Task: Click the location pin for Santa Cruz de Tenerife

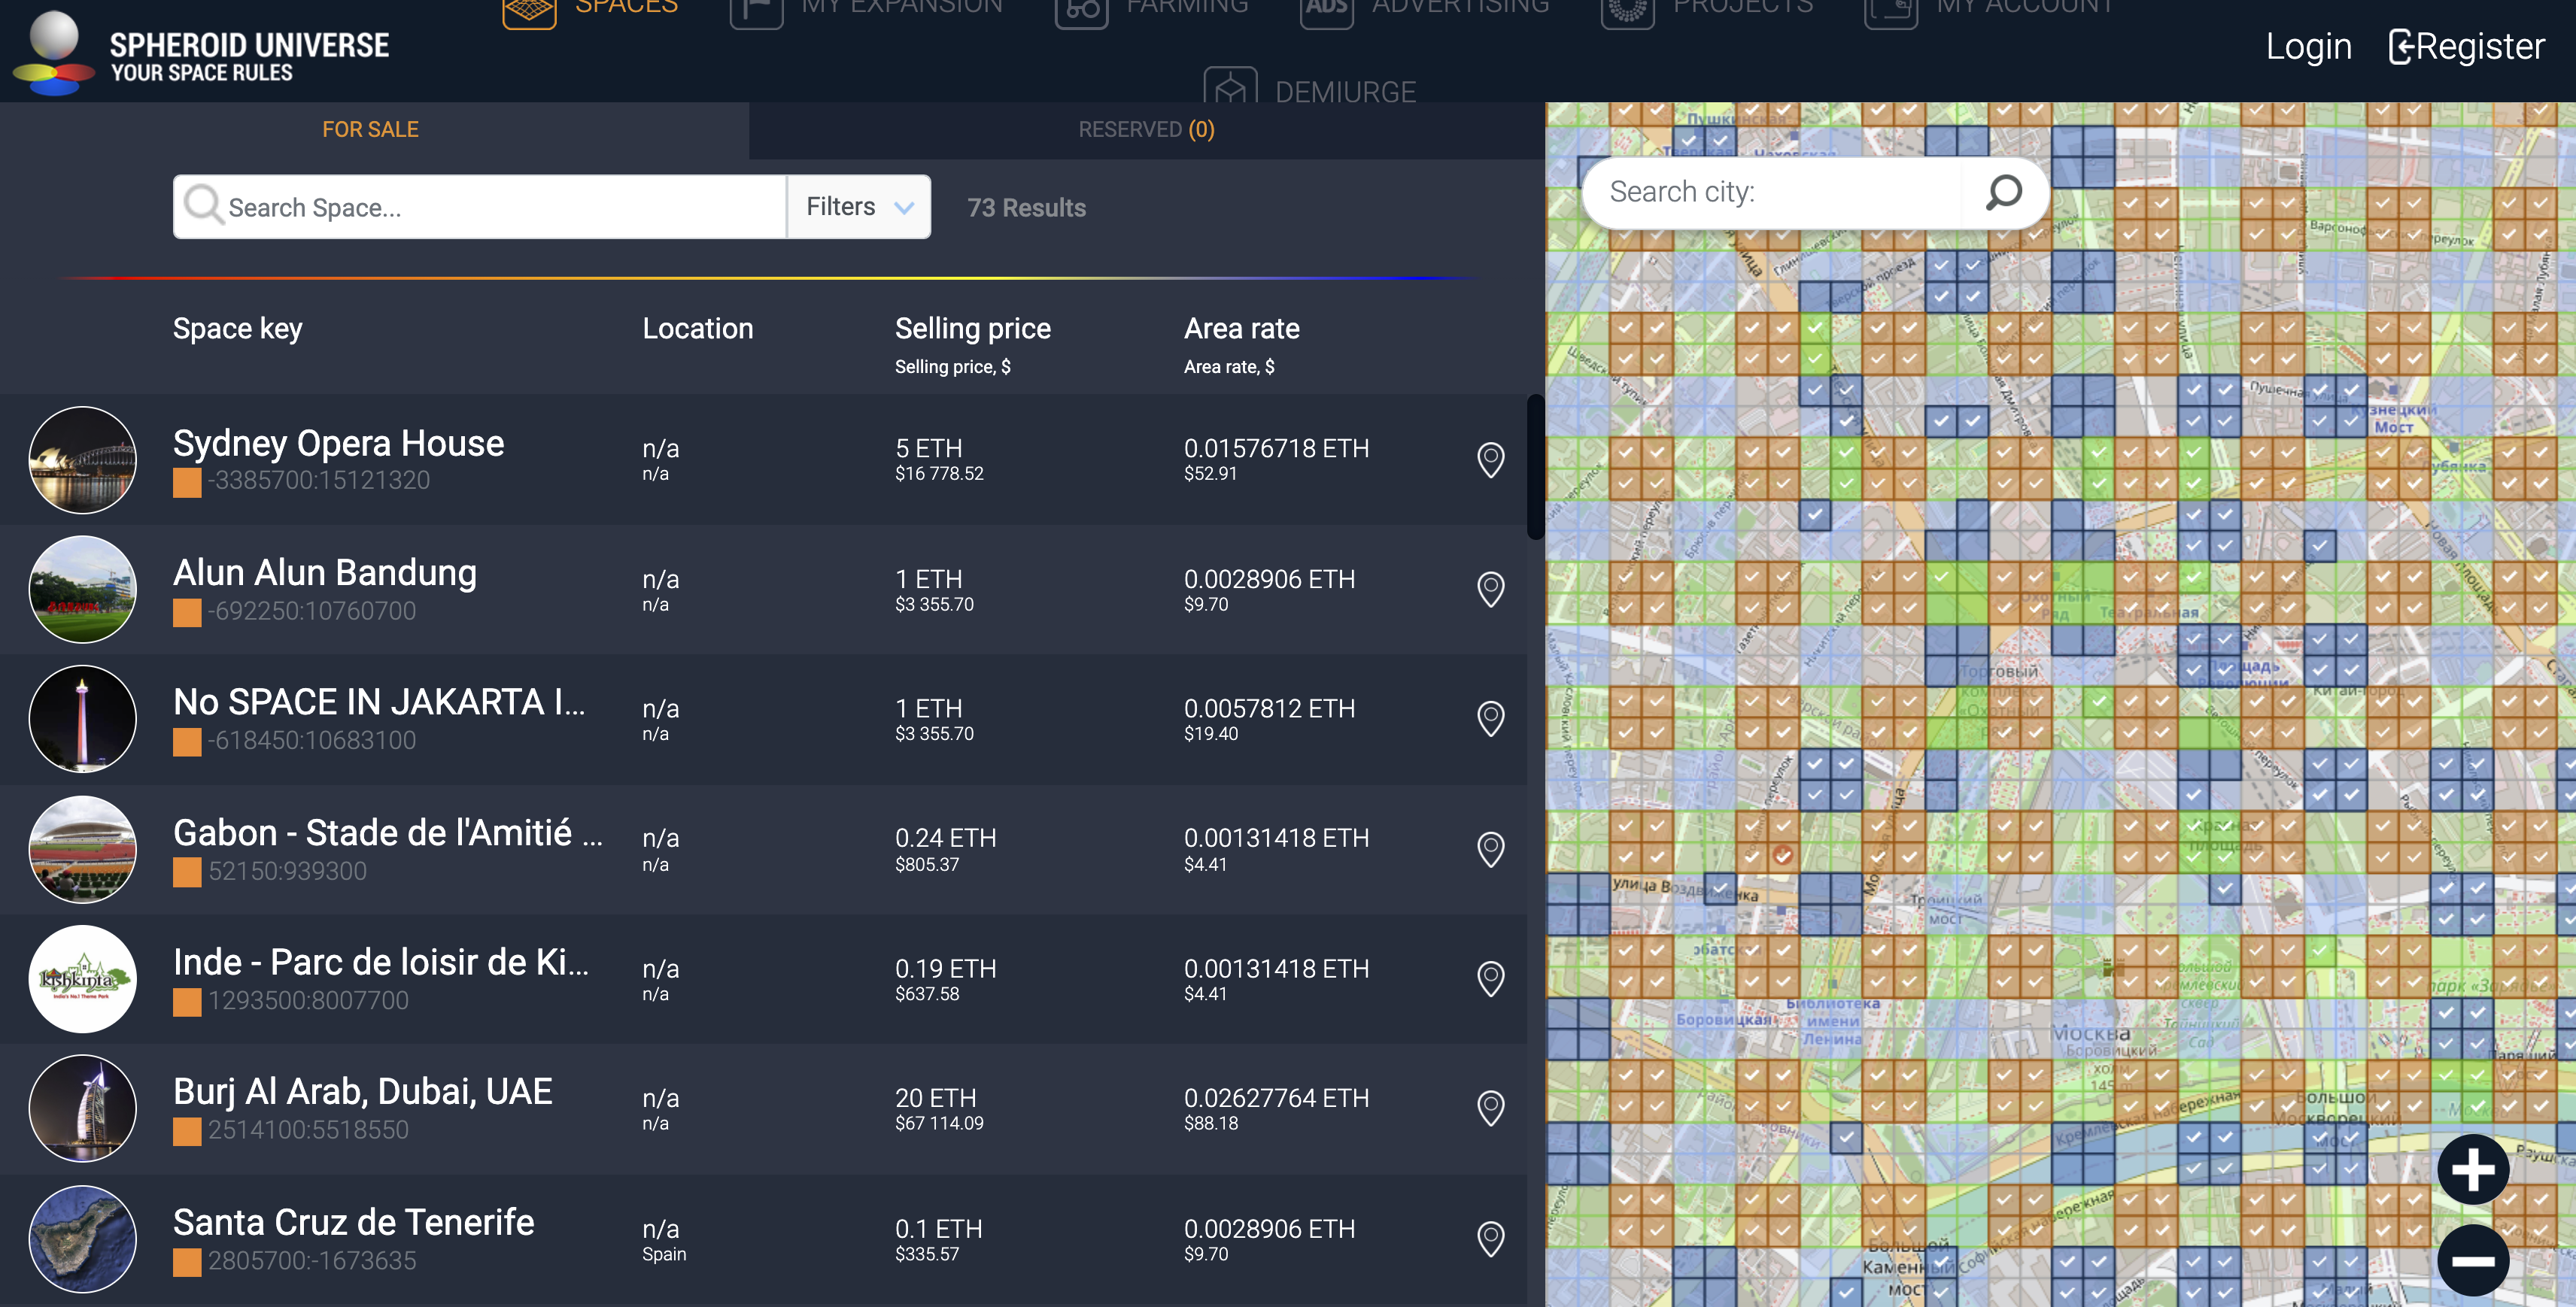Action: 1490,1239
